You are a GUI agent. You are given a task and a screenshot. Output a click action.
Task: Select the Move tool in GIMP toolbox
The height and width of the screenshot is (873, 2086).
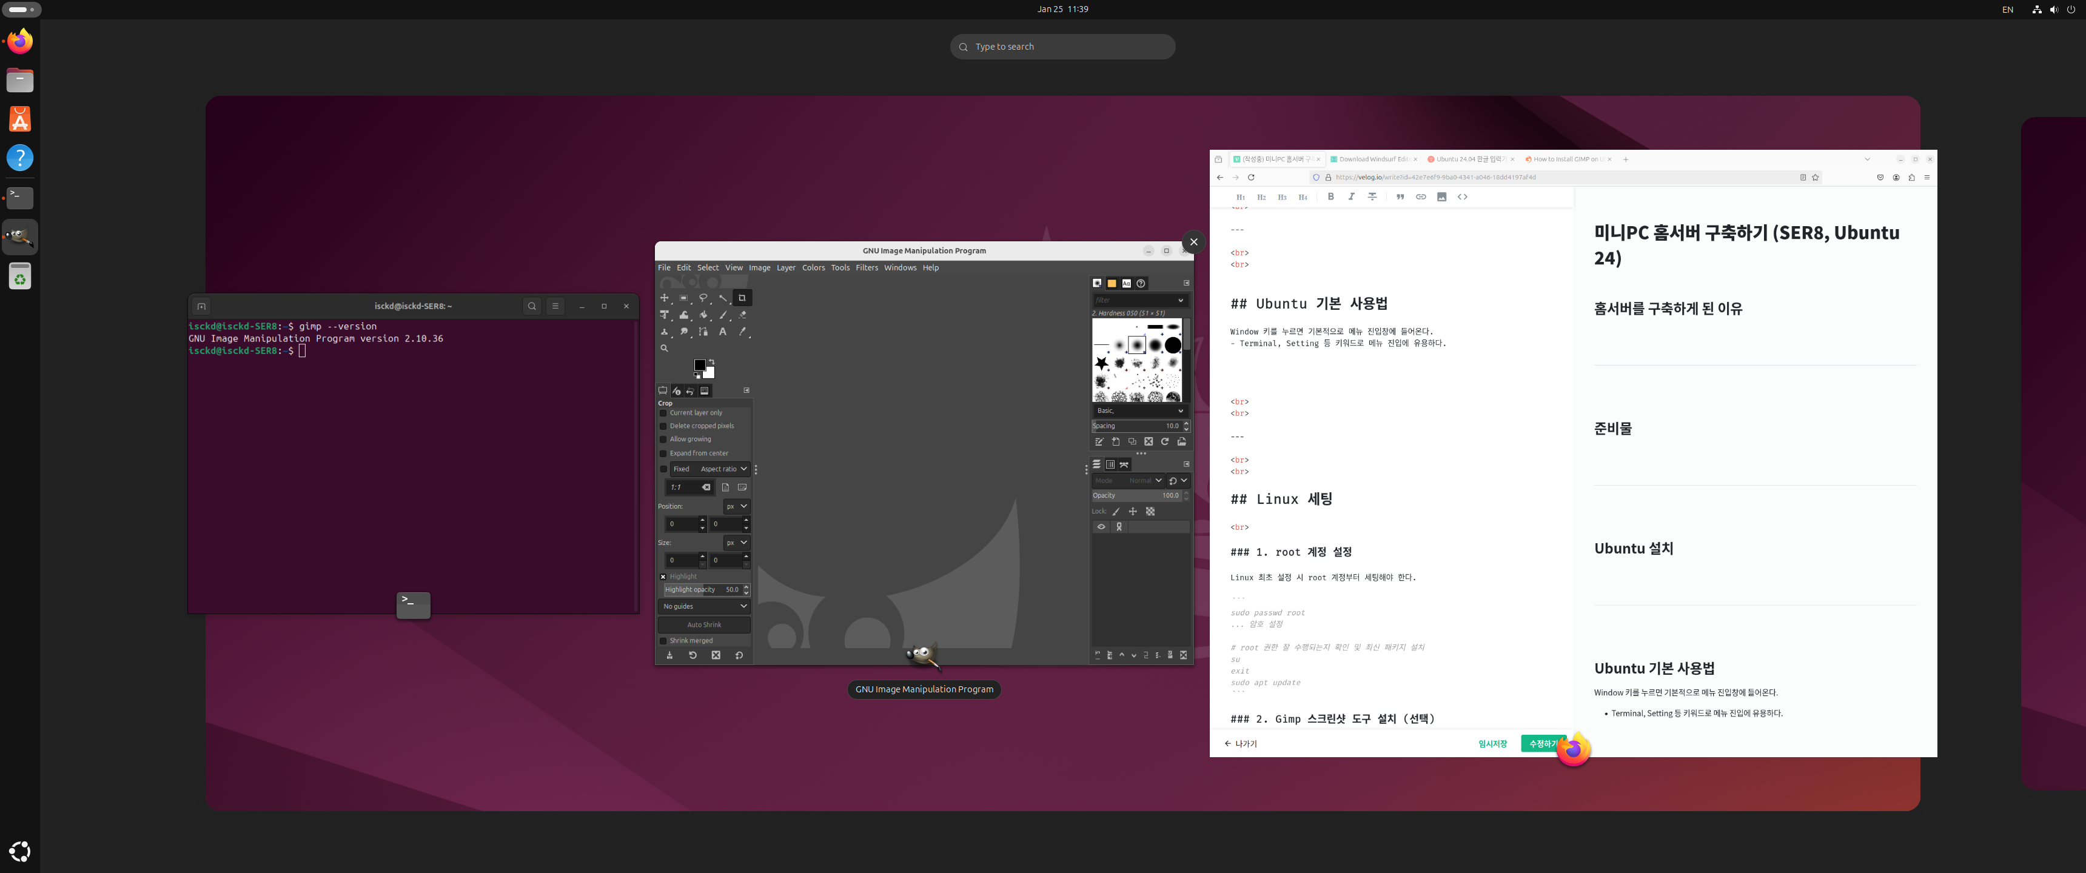[x=664, y=298]
